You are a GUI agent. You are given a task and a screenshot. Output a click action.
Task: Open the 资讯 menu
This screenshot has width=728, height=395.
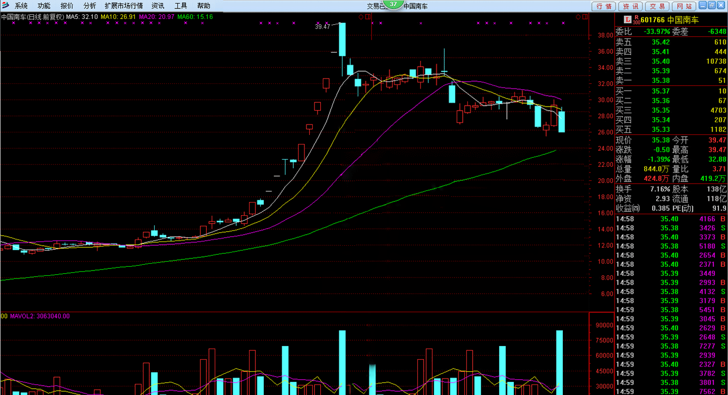pyautogui.click(x=158, y=6)
